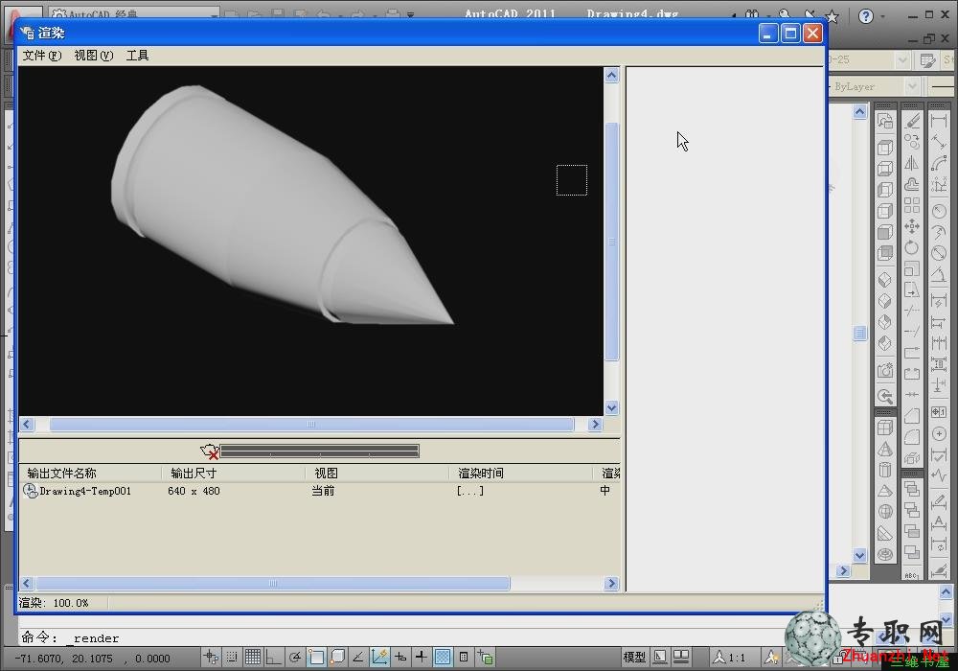
Task: Click the table style icon beside style dropdown
Action: click(927, 59)
